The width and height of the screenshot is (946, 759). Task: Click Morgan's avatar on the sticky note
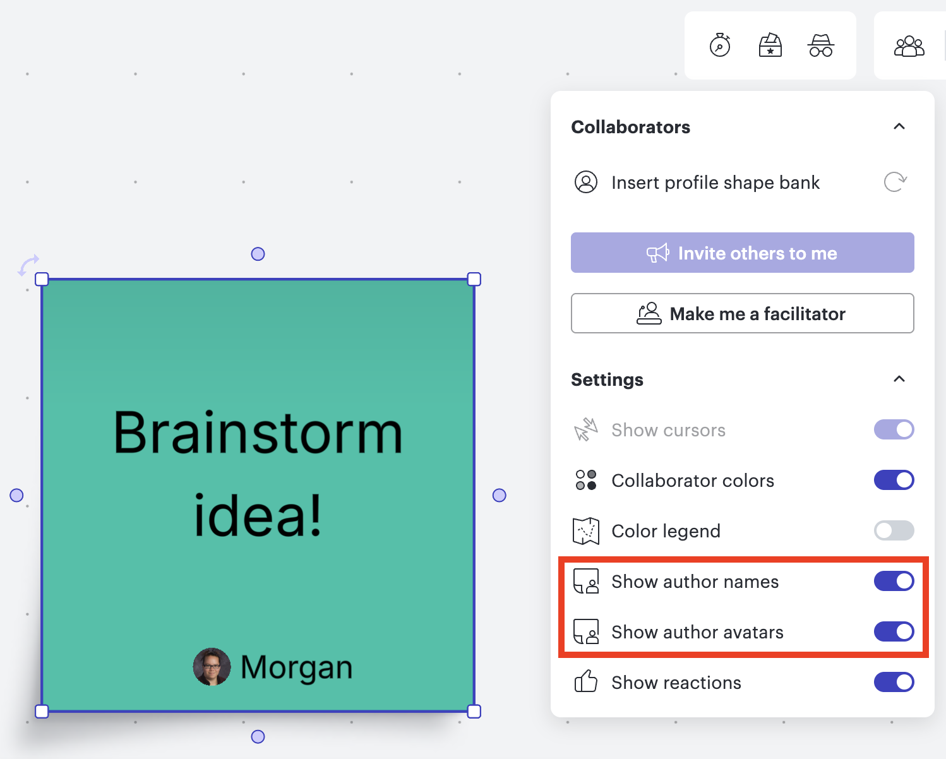[x=212, y=667]
